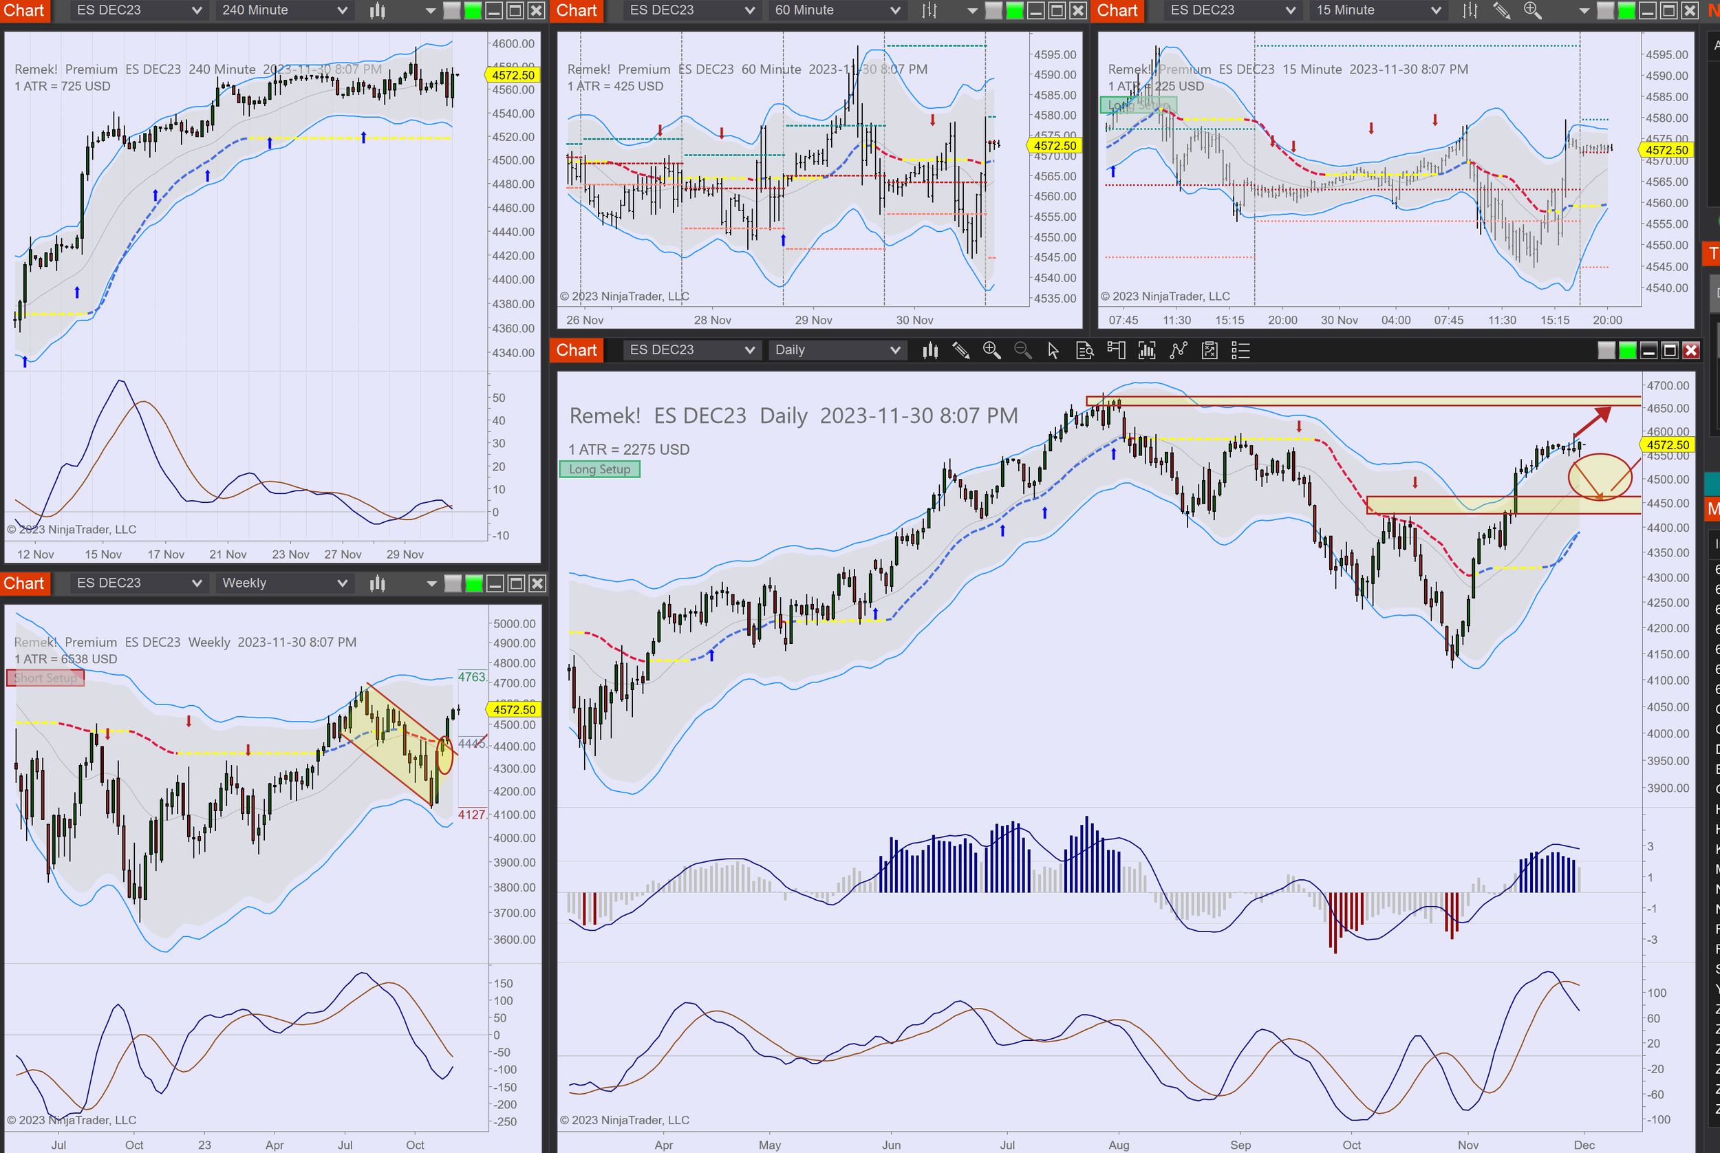Toggle green link button on 240 Minute chart
Viewport: 1720px width, 1153px height.
(x=473, y=10)
